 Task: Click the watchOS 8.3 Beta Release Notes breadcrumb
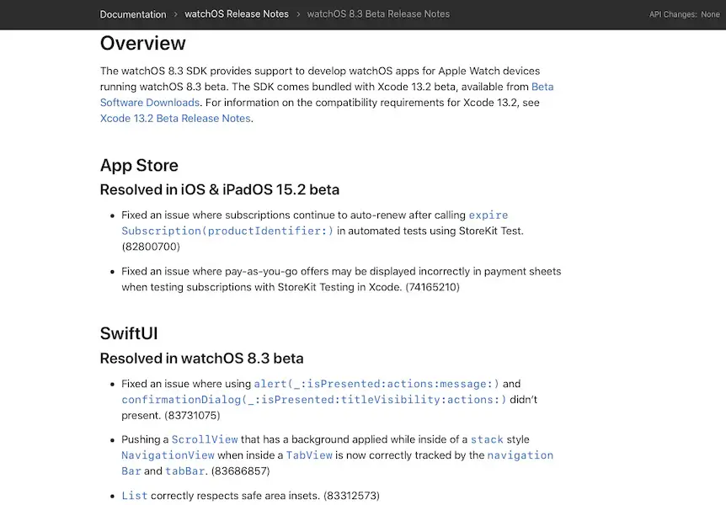tap(378, 14)
